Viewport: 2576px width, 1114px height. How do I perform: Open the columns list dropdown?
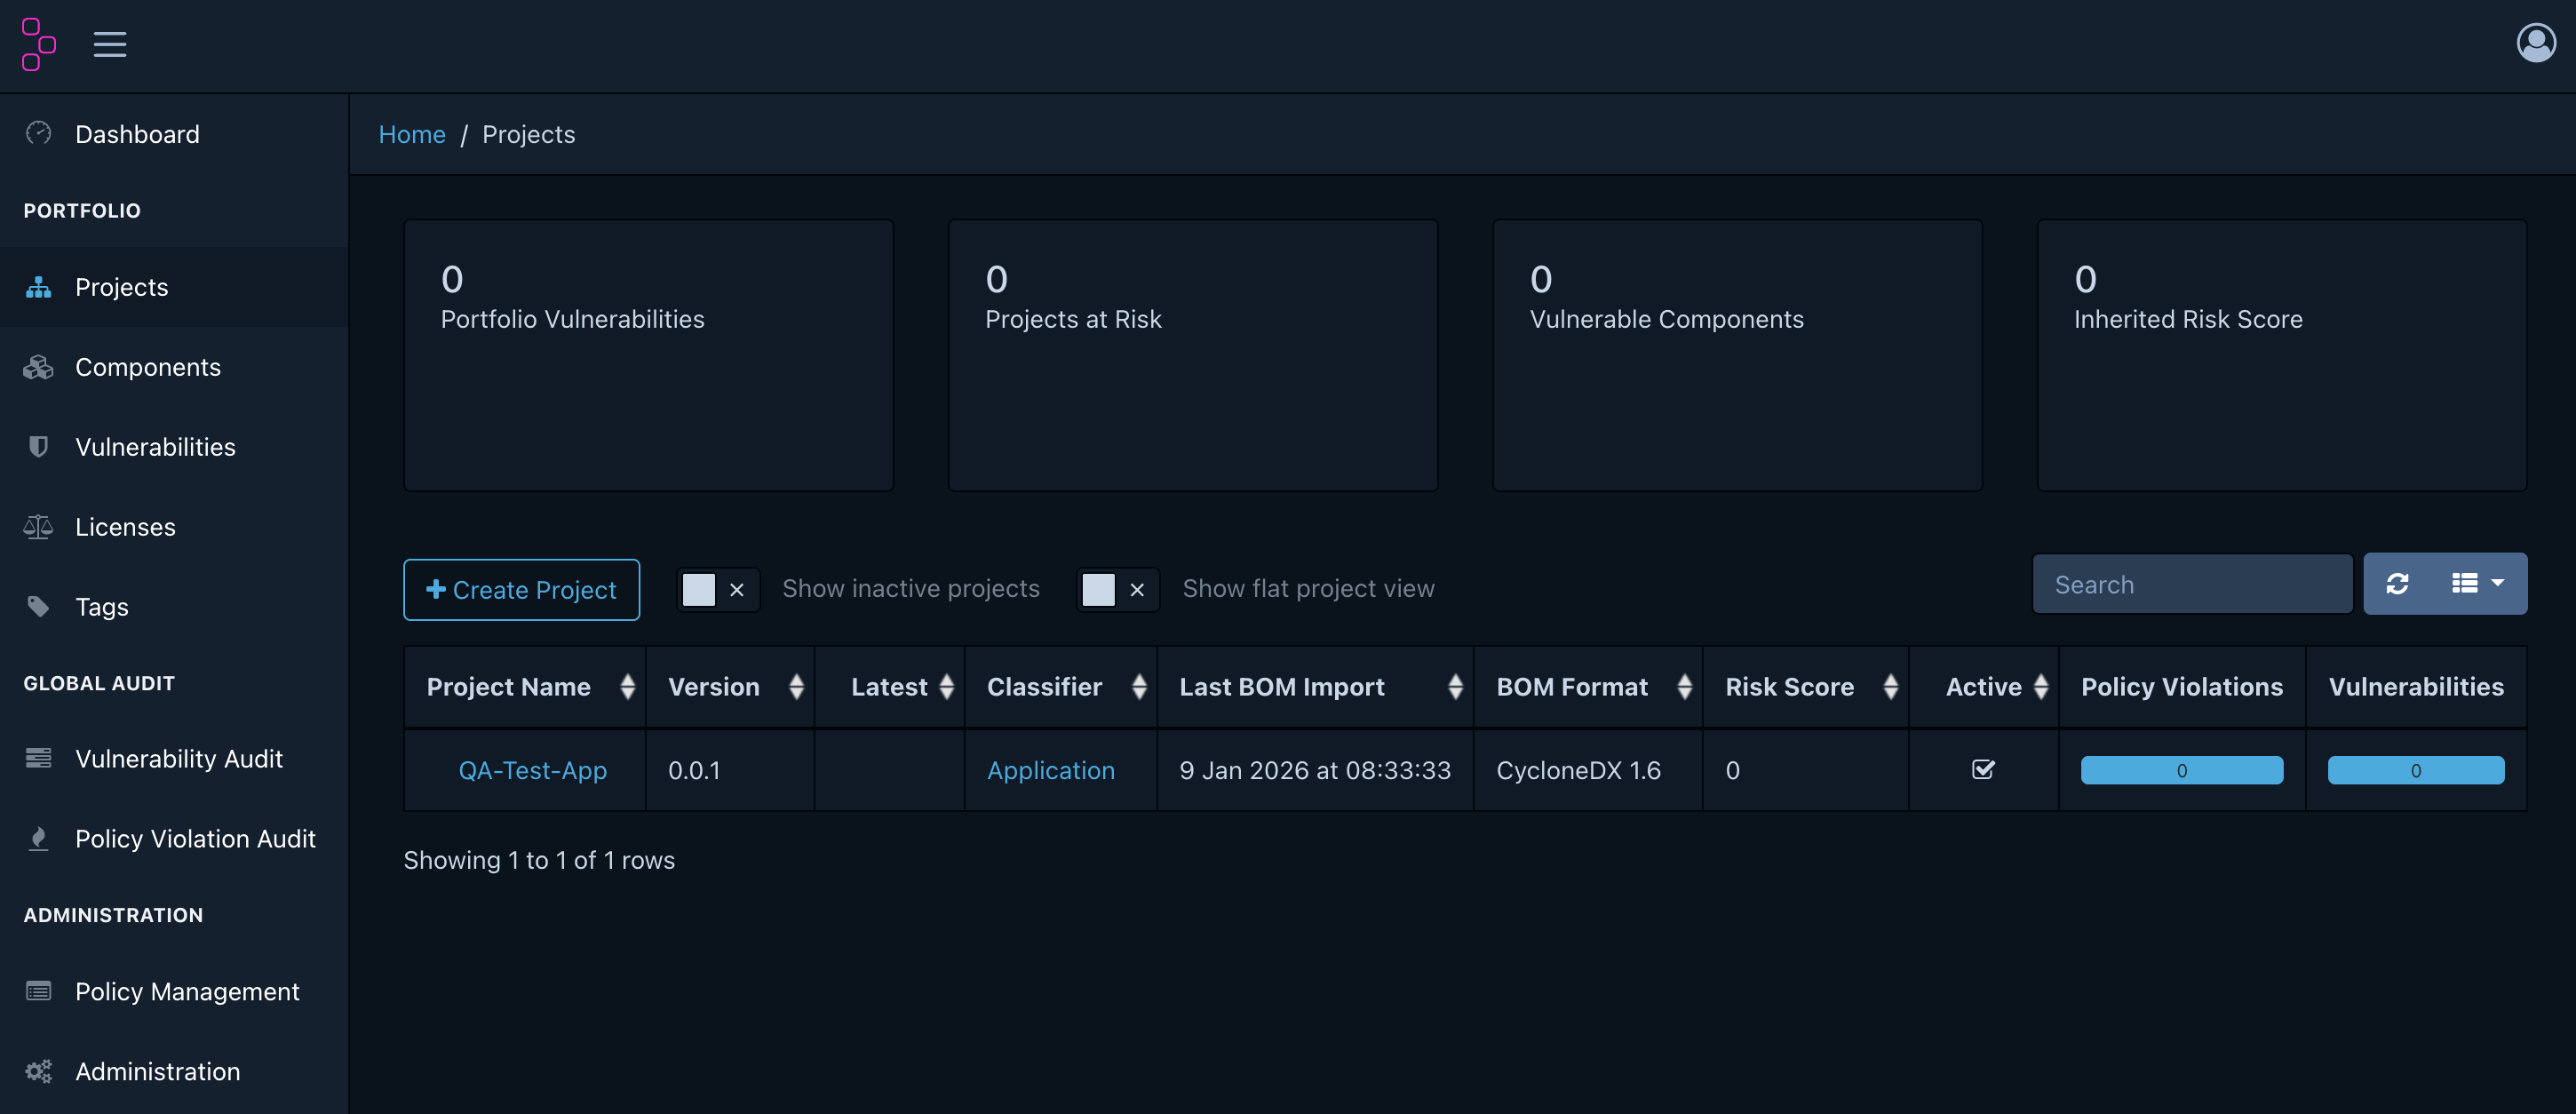[x=2477, y=584]
